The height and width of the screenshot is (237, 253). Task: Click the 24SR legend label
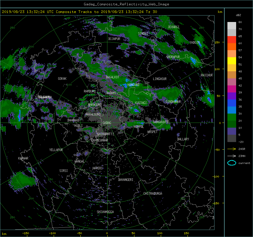point(242,149)
